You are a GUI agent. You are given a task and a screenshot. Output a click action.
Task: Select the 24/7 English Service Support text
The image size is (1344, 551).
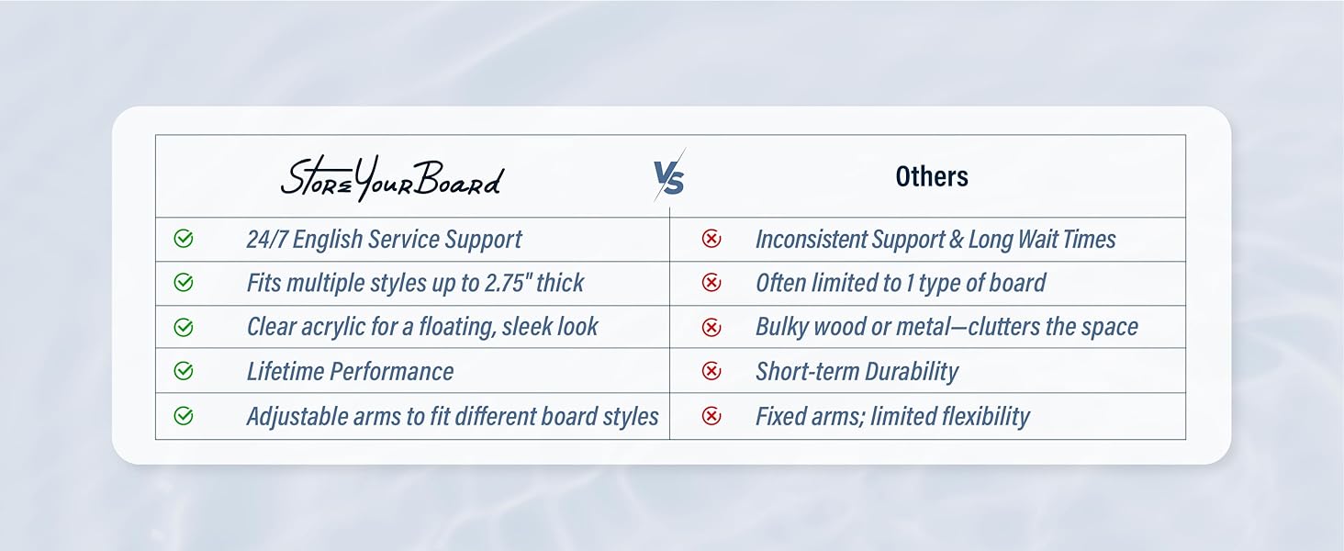(384, 240)
